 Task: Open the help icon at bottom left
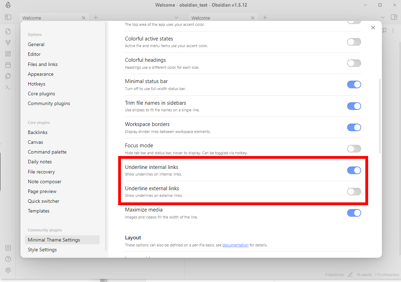tap(8, 259)
